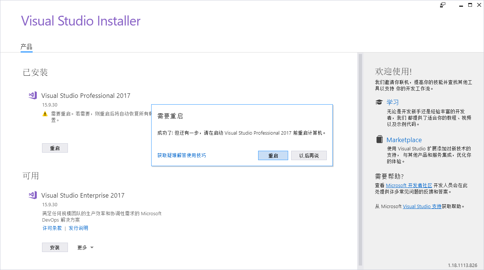Open the 学习 link
The image size is (484, 270).
click(x=392, y=102)
